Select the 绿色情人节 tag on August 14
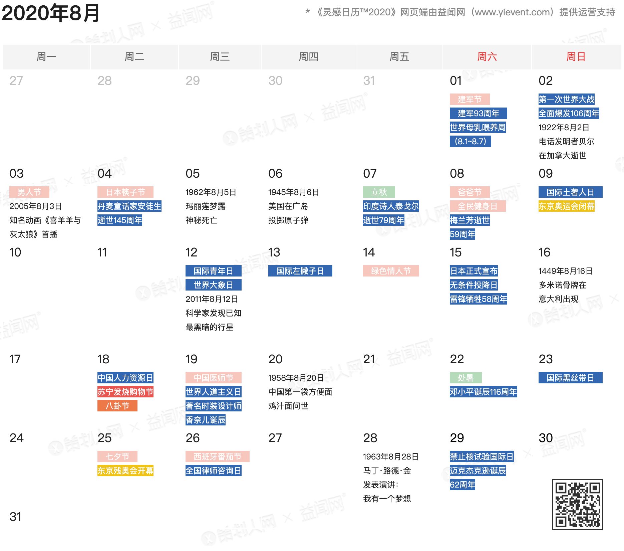Viewport: 624px width, 551px height. coord(391,271)
